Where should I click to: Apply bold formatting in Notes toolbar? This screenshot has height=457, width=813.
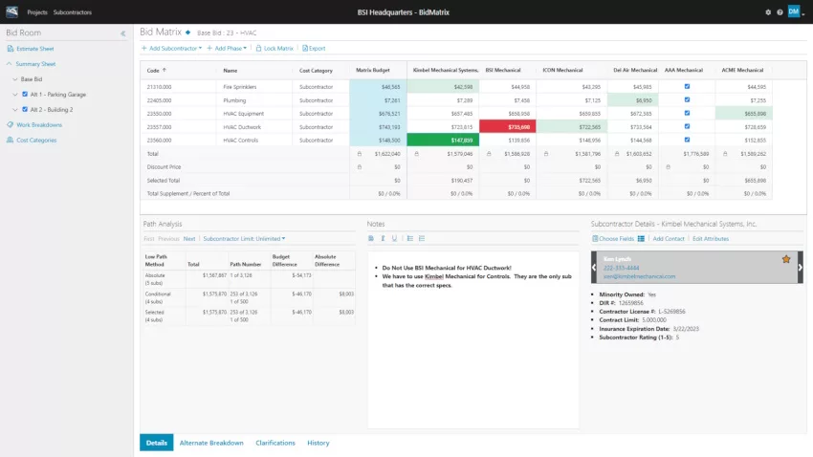[371, 238]
